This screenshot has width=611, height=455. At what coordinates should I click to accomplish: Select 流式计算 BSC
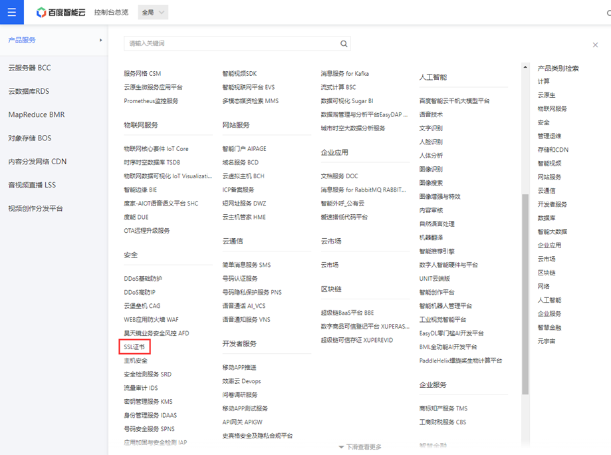click(x=338, y=87)
